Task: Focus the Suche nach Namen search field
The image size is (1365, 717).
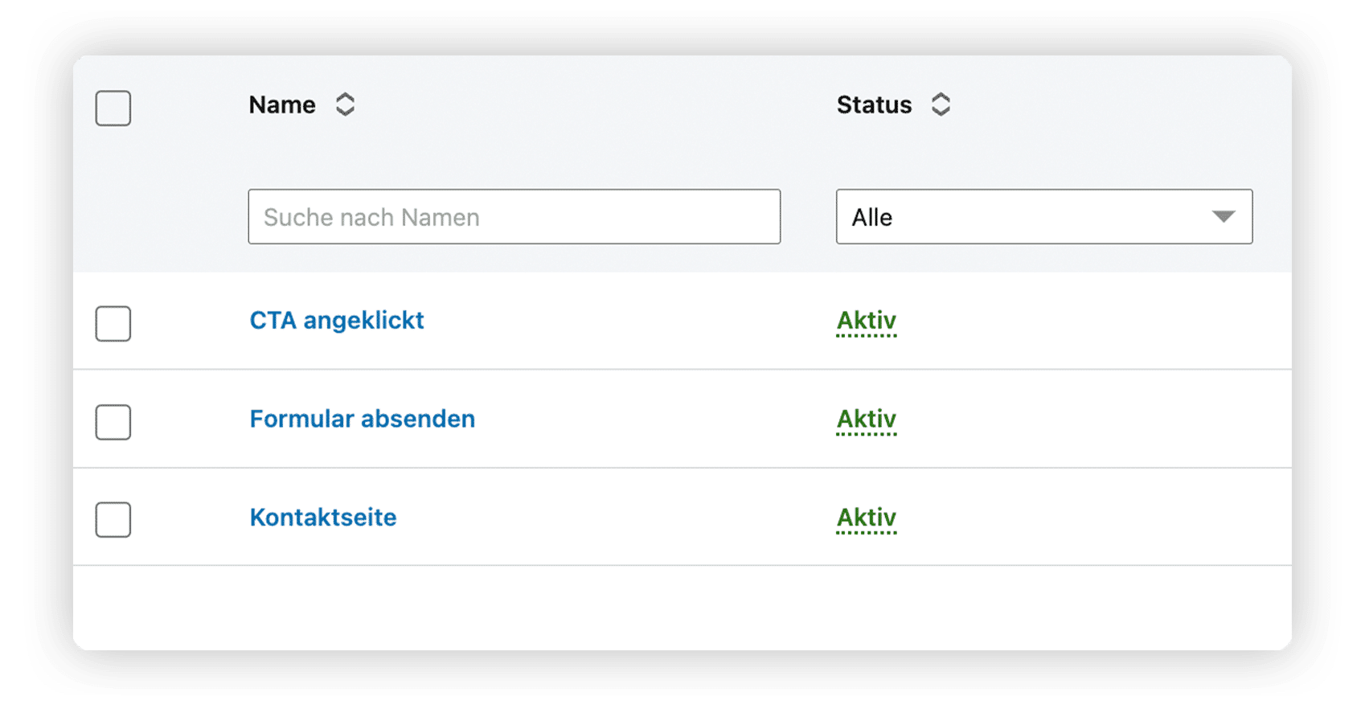Action: tap(514, 216)
